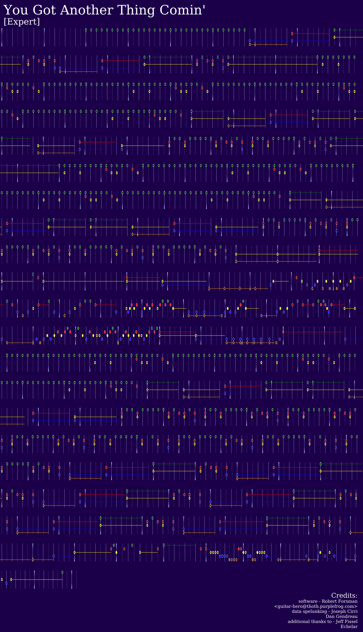Click the 'Credits:' heading
Screen dimensions: 363x632
(x=344, y=595)
